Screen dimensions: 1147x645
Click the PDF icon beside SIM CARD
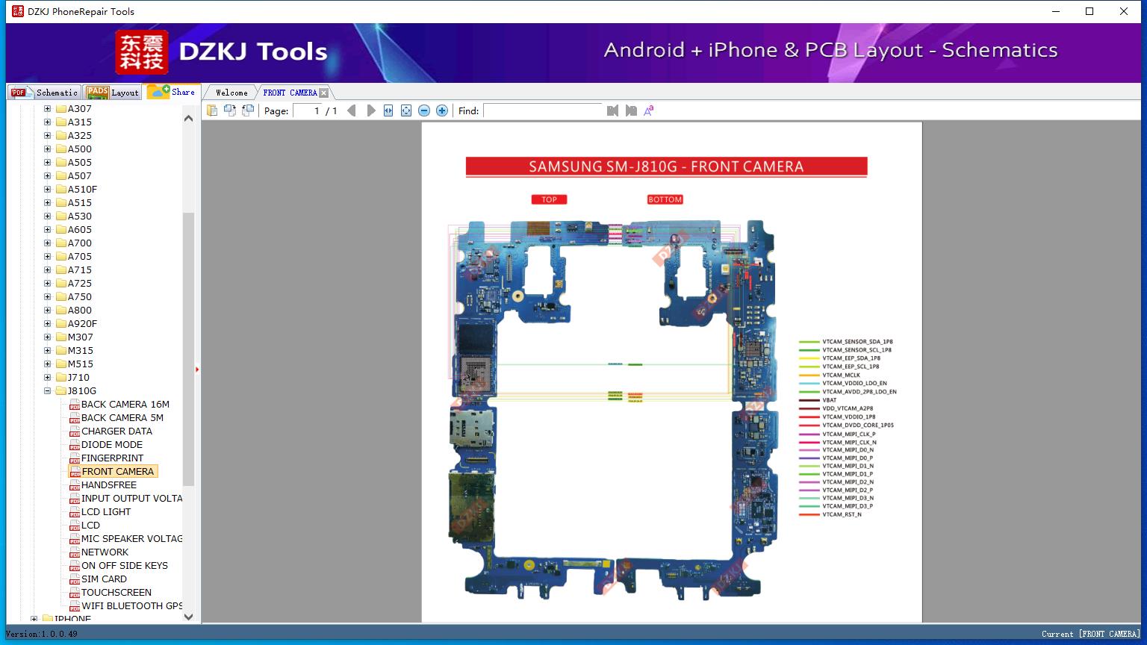point(75,579)
